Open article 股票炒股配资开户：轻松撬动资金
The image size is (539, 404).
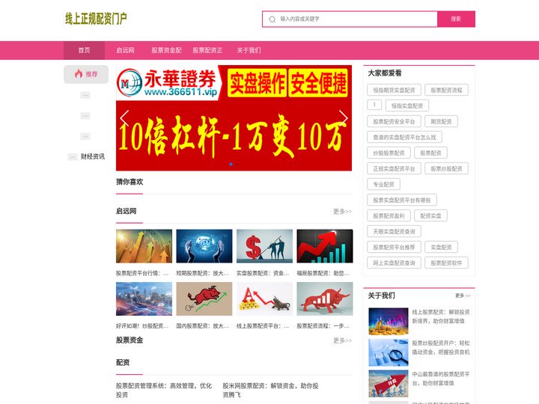(441, 348)
